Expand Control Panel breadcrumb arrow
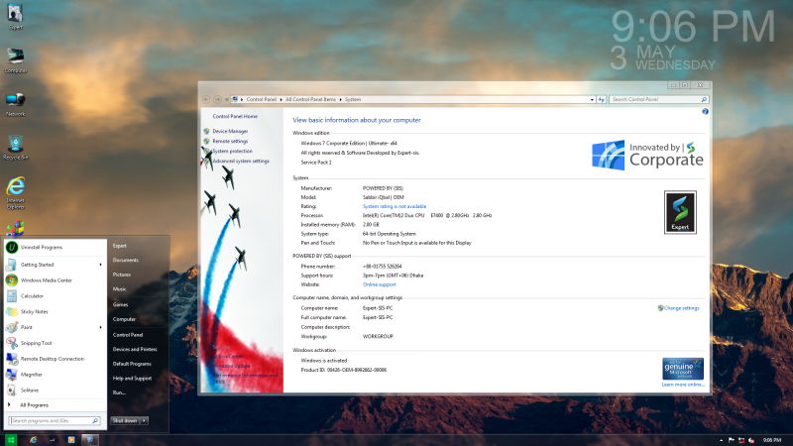793x446 pixels. click(282, 100)
